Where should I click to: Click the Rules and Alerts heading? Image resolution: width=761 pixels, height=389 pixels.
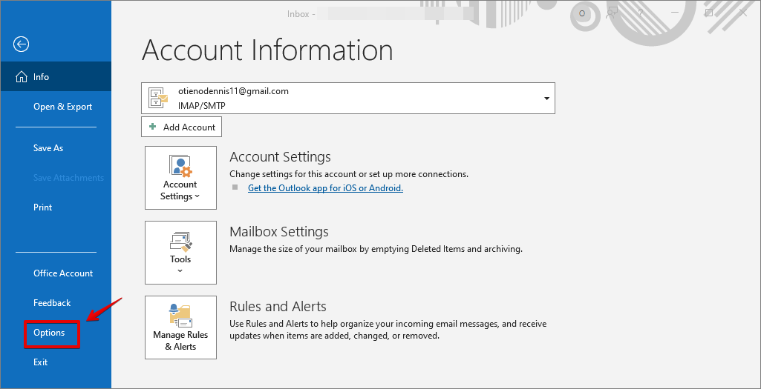(x=278, y=306)
